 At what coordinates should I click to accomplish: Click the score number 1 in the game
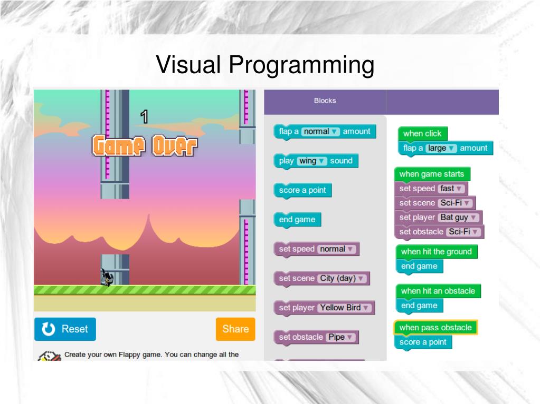[x=144, y=117]
